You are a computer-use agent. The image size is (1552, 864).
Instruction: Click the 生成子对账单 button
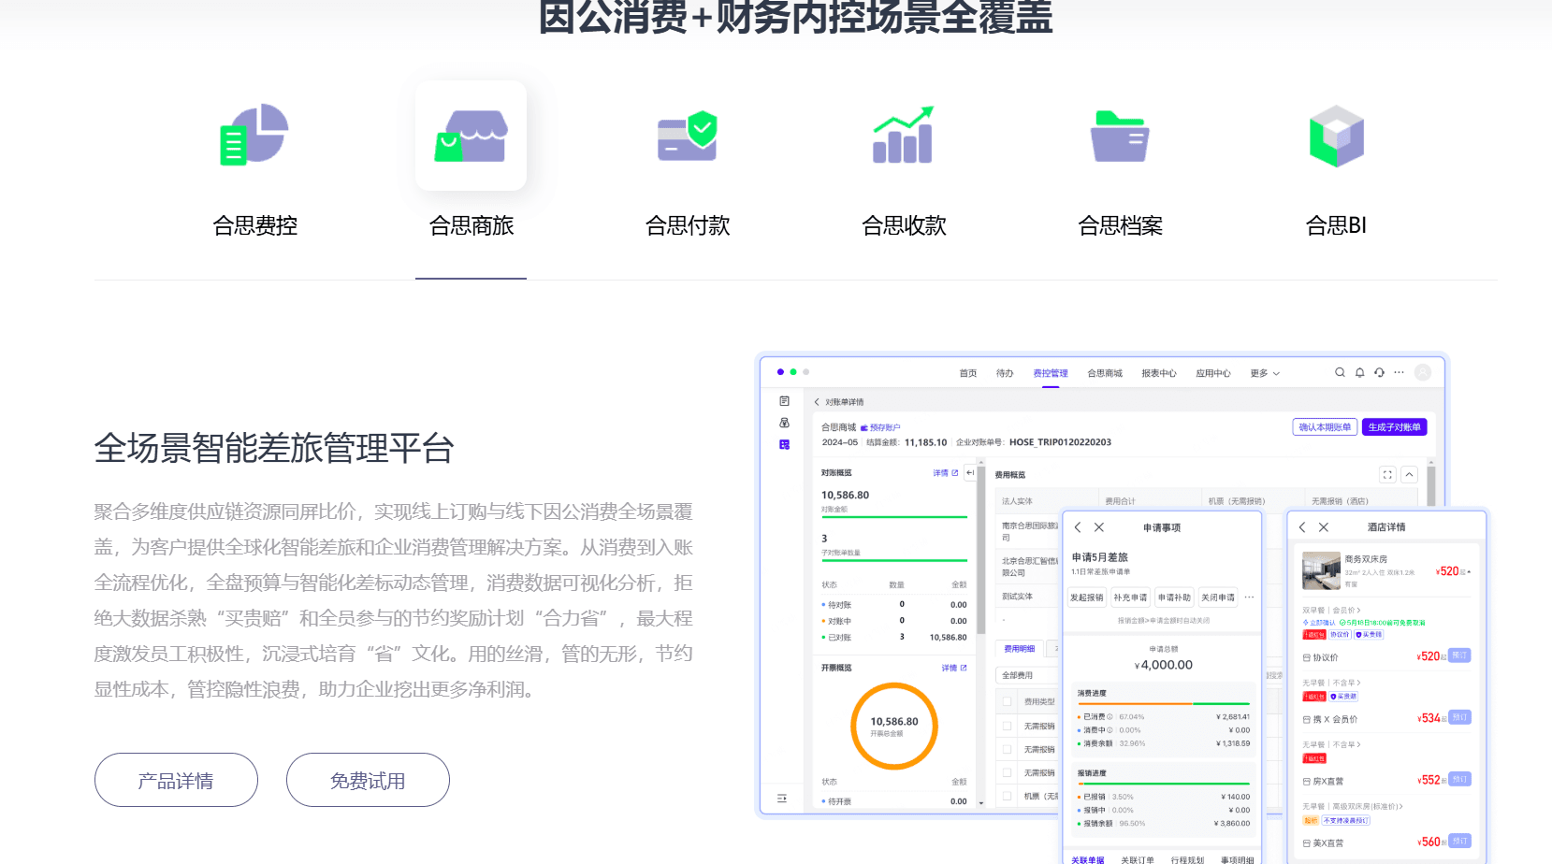pos(1394,427)
